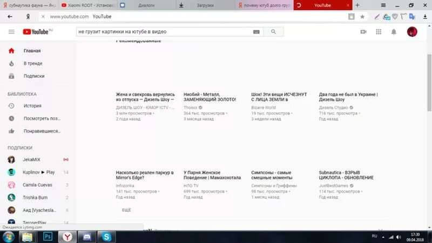
Task: Open Skype from the taskbar
Action: pyautogui.click(x=106, y=237)
